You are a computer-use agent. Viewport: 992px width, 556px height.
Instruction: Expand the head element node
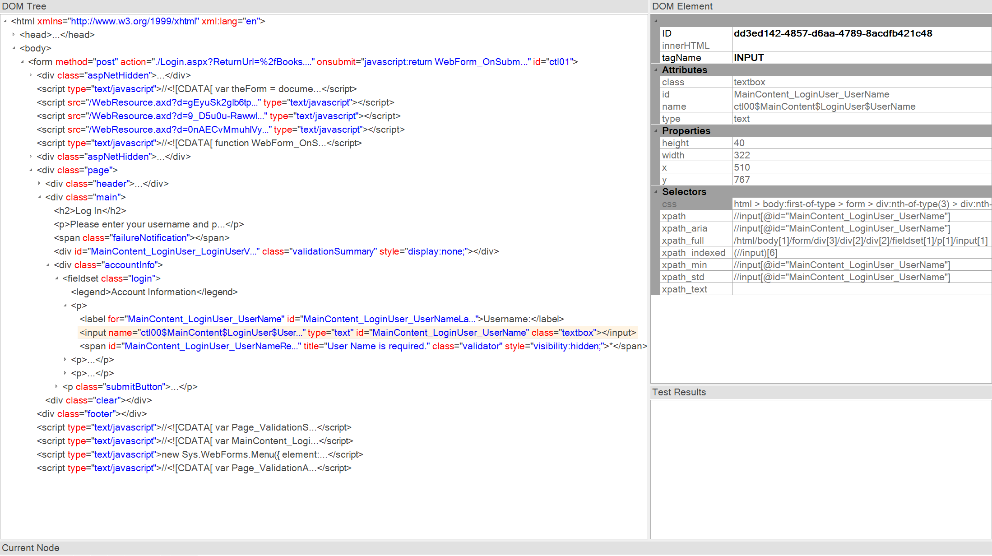pyautogui.click(x=14, y=34)
